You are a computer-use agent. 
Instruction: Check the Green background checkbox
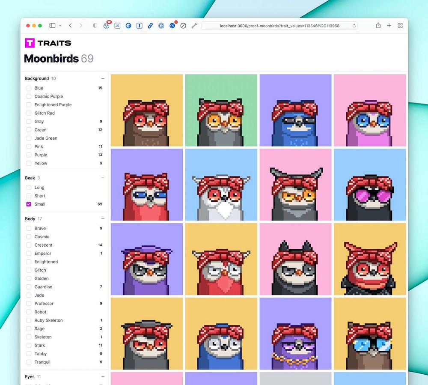(29, 130)
